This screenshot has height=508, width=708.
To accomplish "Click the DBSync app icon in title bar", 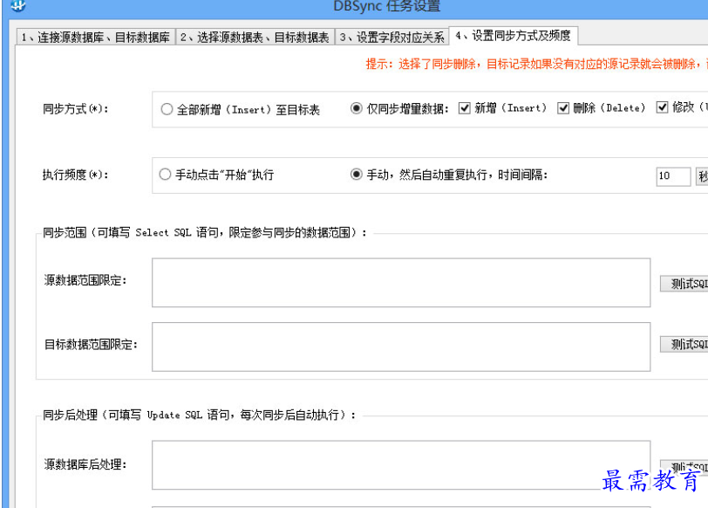I will point(18,5).
